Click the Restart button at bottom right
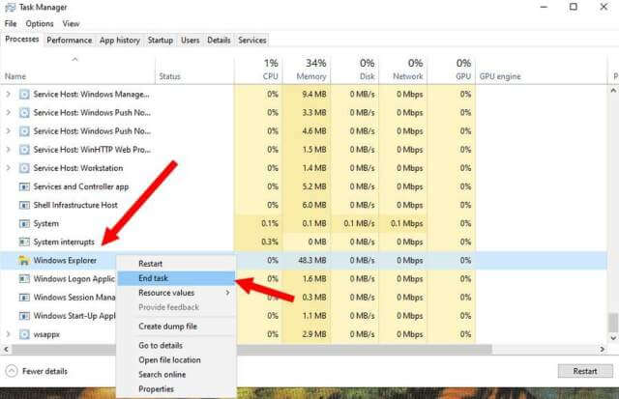 click(585, 371)
